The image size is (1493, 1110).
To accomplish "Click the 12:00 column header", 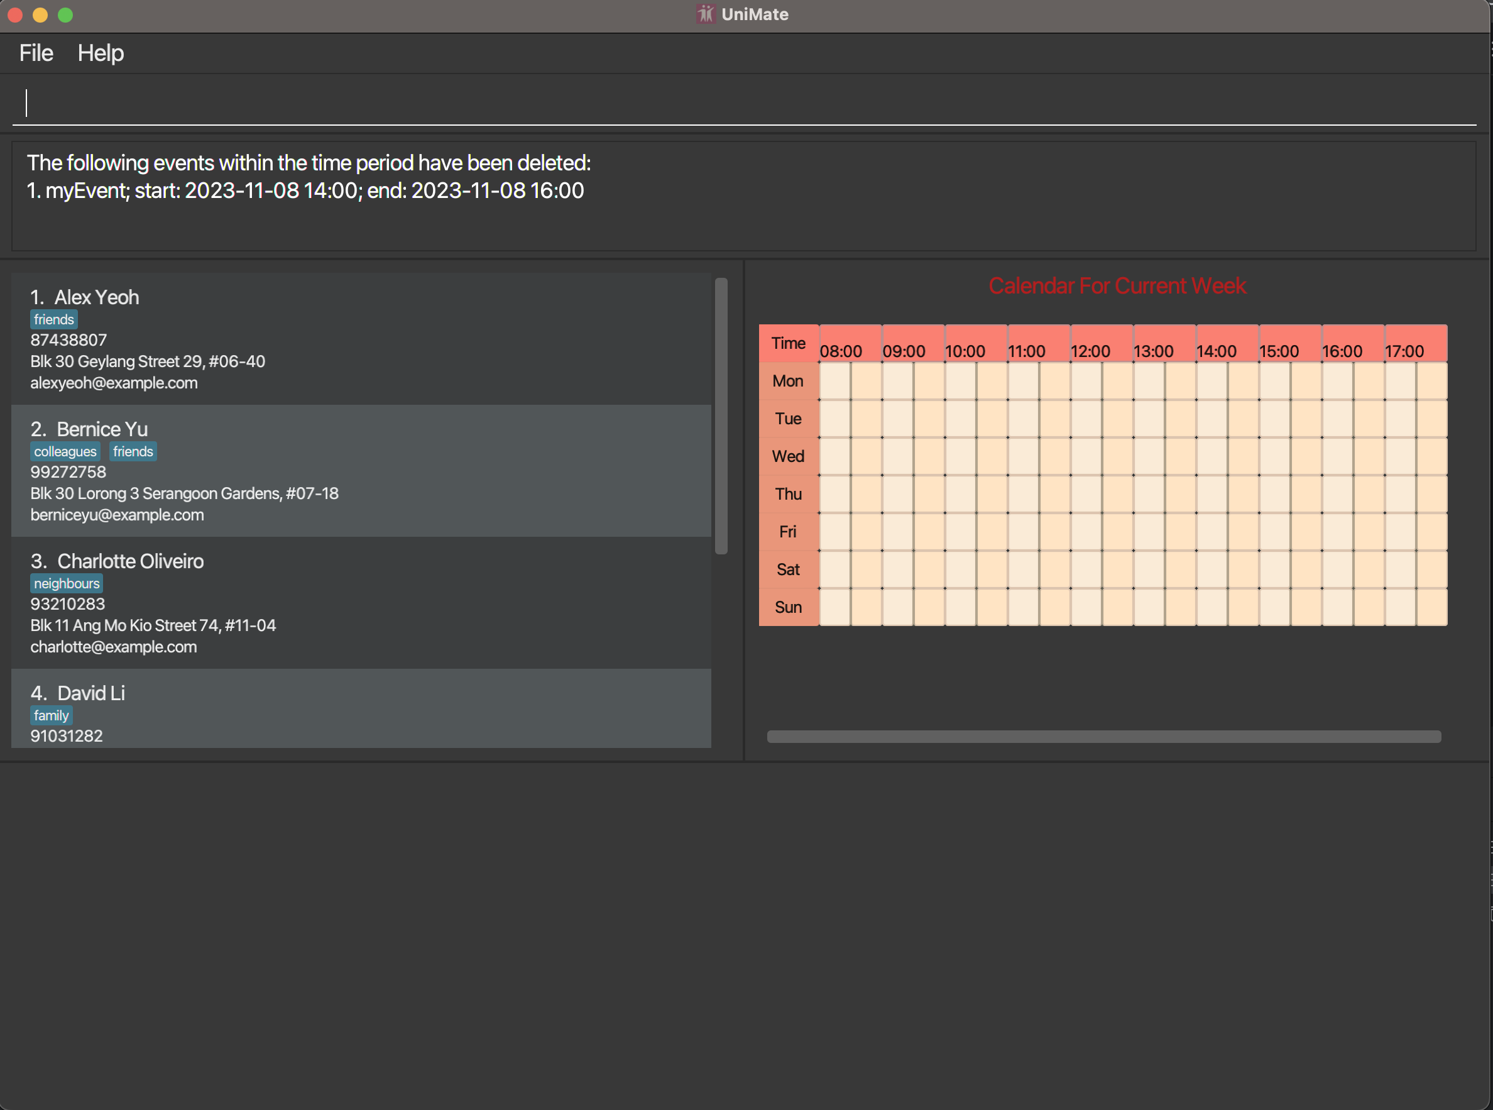I will coord(1102,344).
